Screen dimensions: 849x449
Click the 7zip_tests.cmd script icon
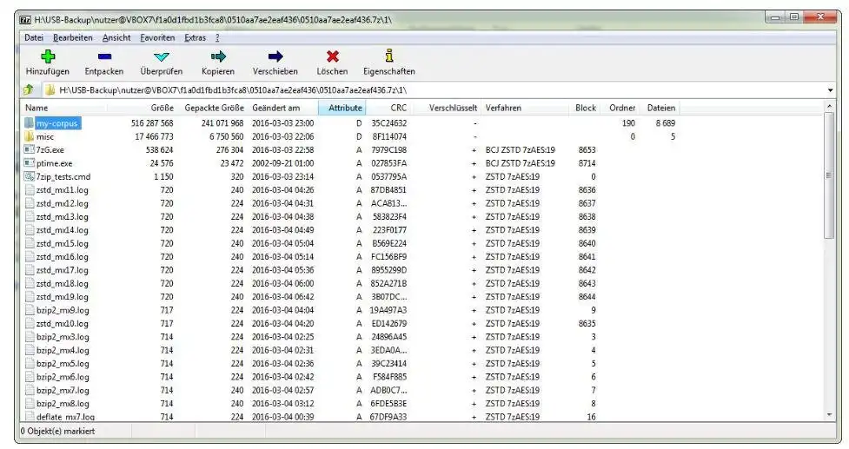30,176
